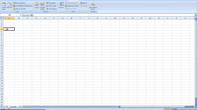Expand the Name Box dropdown
Viewport: 197px width, 110px height.
(x=20, y=15)
